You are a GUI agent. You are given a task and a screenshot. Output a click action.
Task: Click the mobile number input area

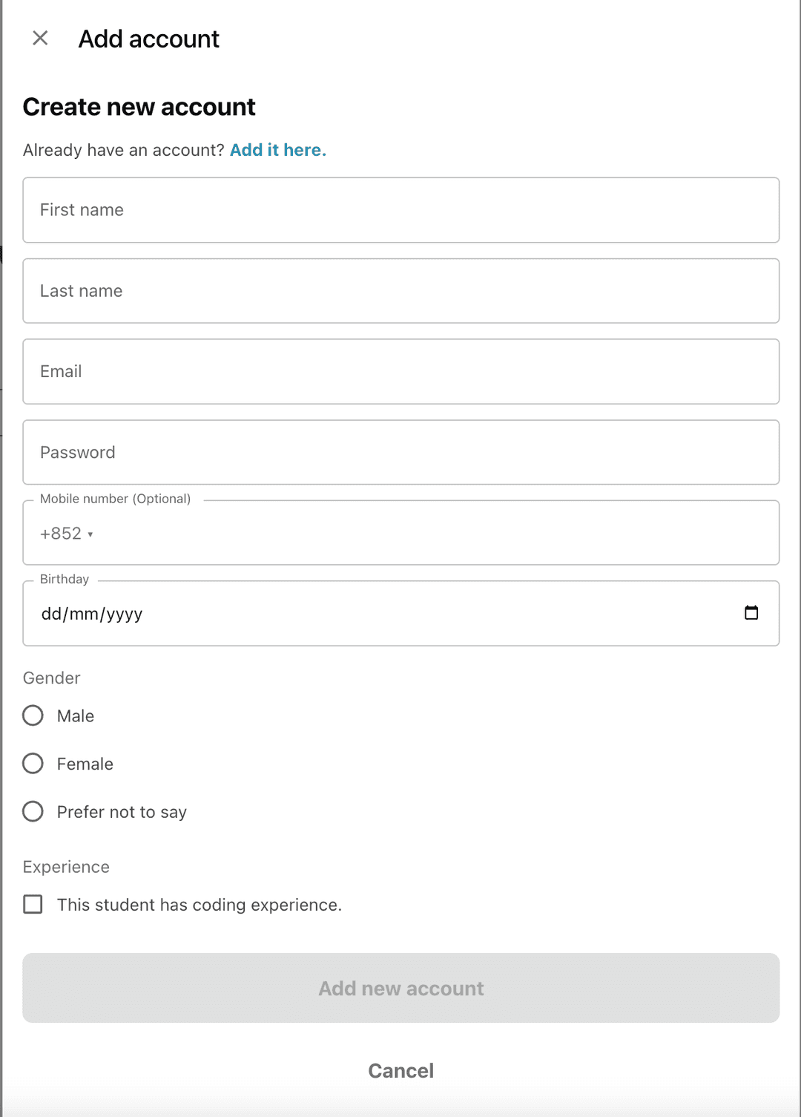(430, 534)
